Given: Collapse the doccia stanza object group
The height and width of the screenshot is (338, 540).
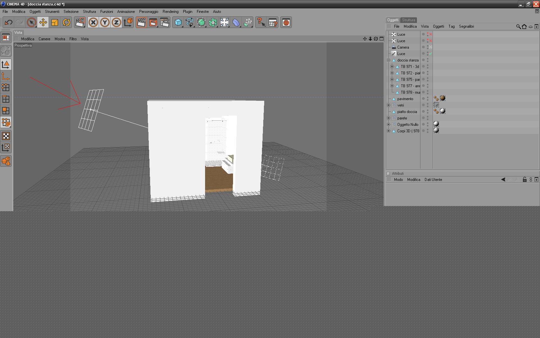Looking at the screenshot, I should [x=389, y=60].
